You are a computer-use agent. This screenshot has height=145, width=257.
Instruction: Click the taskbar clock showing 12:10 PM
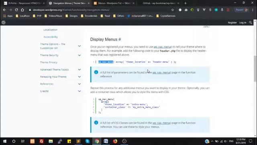click(x=241, y=141)
